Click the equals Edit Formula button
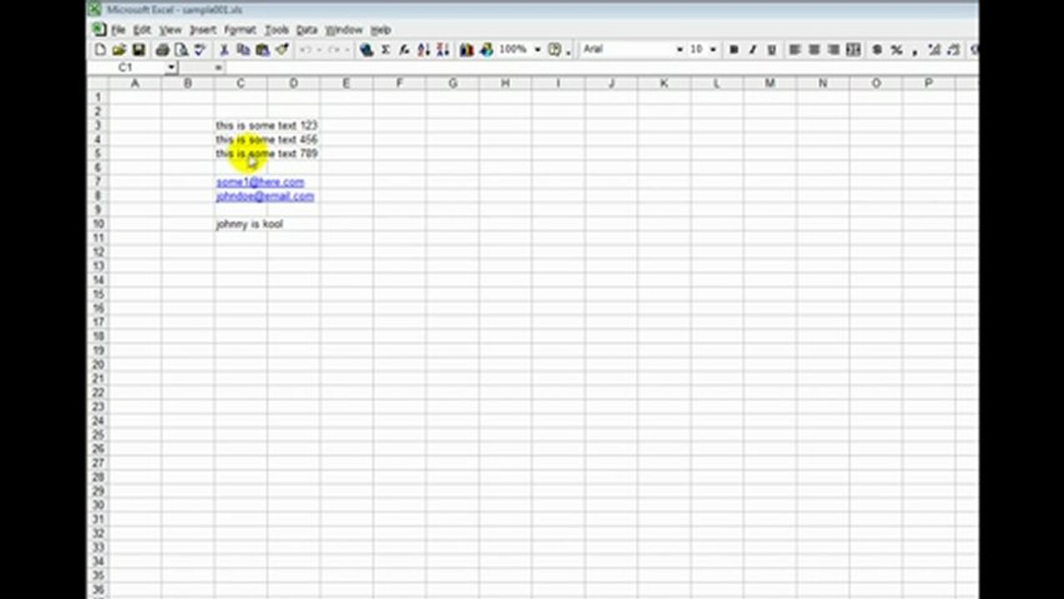The height and width of the screenshot is (599, 1064). [219, 67]
